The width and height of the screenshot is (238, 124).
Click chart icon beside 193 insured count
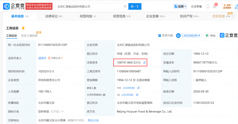[138, 88]
